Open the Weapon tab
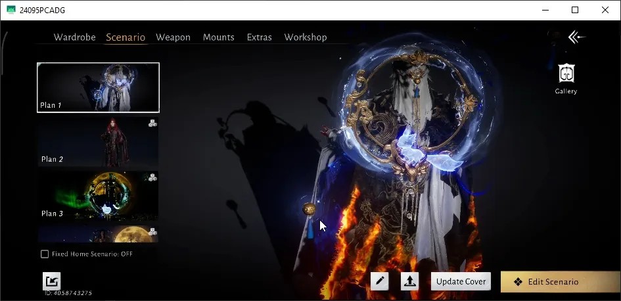 pos(173,37)
